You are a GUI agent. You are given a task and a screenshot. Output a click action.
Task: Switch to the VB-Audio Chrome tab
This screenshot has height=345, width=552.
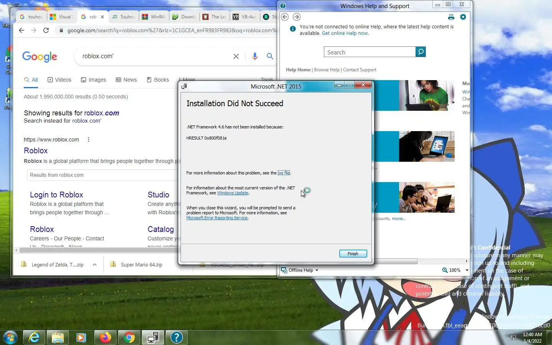[x=245, y=17]
